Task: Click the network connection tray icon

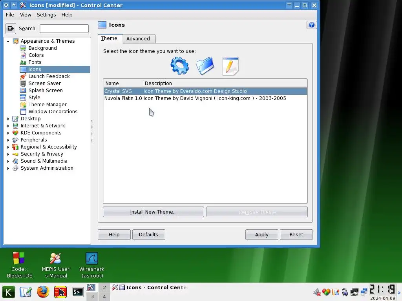Action: (364, 292)
